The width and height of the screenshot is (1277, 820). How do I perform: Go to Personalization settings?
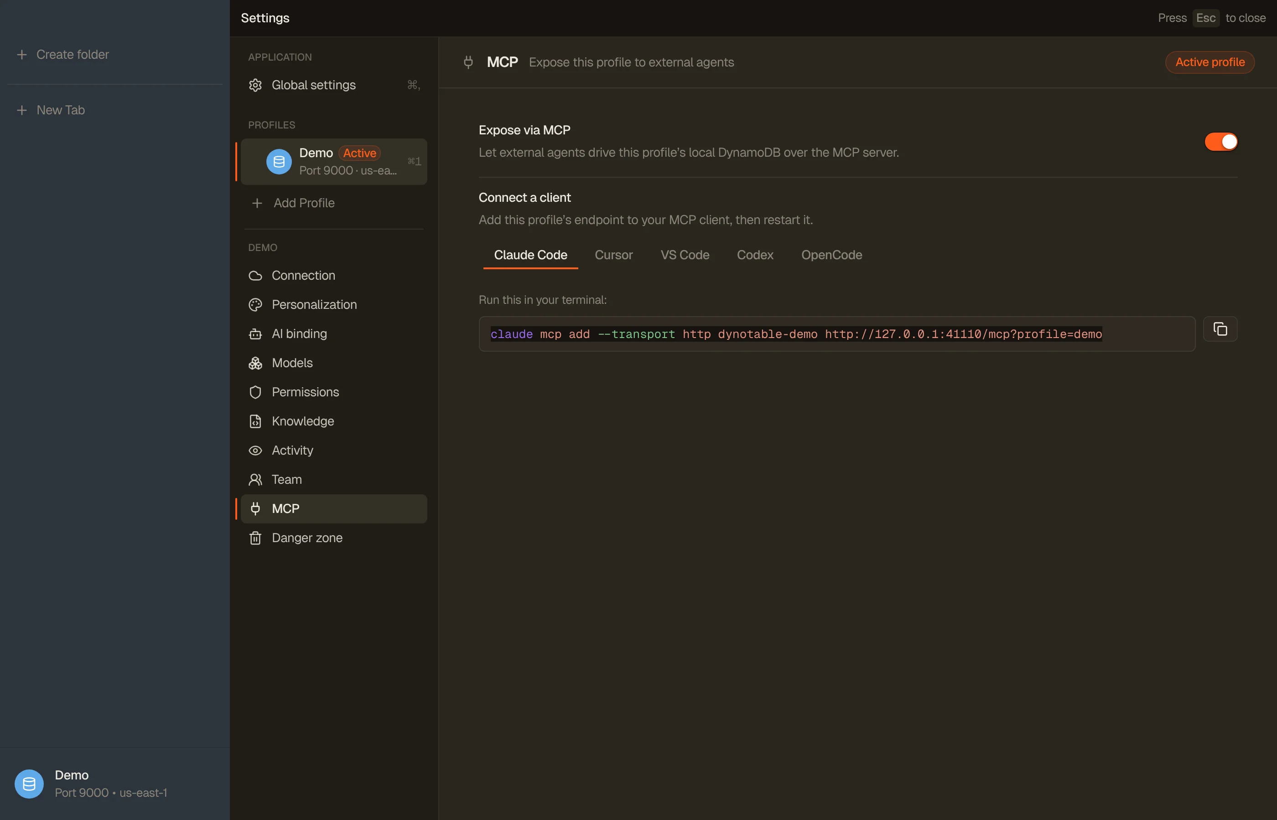point(334,305)
